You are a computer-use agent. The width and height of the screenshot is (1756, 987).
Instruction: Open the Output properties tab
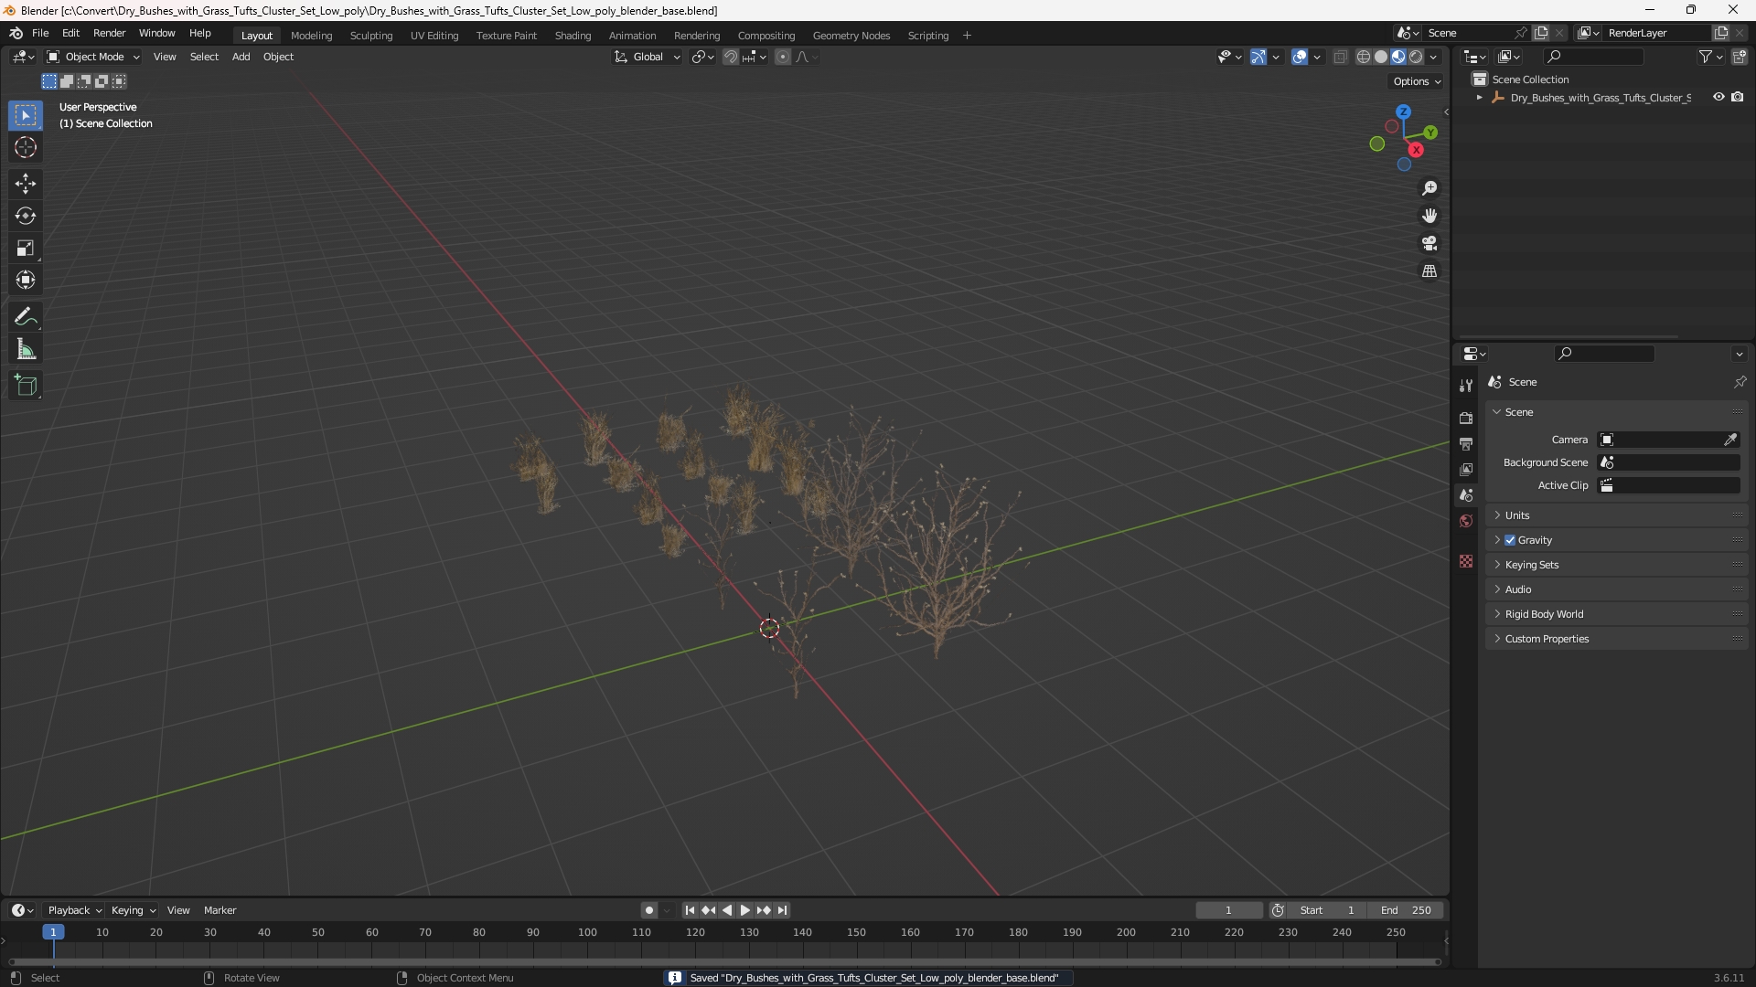point(1466,444)
